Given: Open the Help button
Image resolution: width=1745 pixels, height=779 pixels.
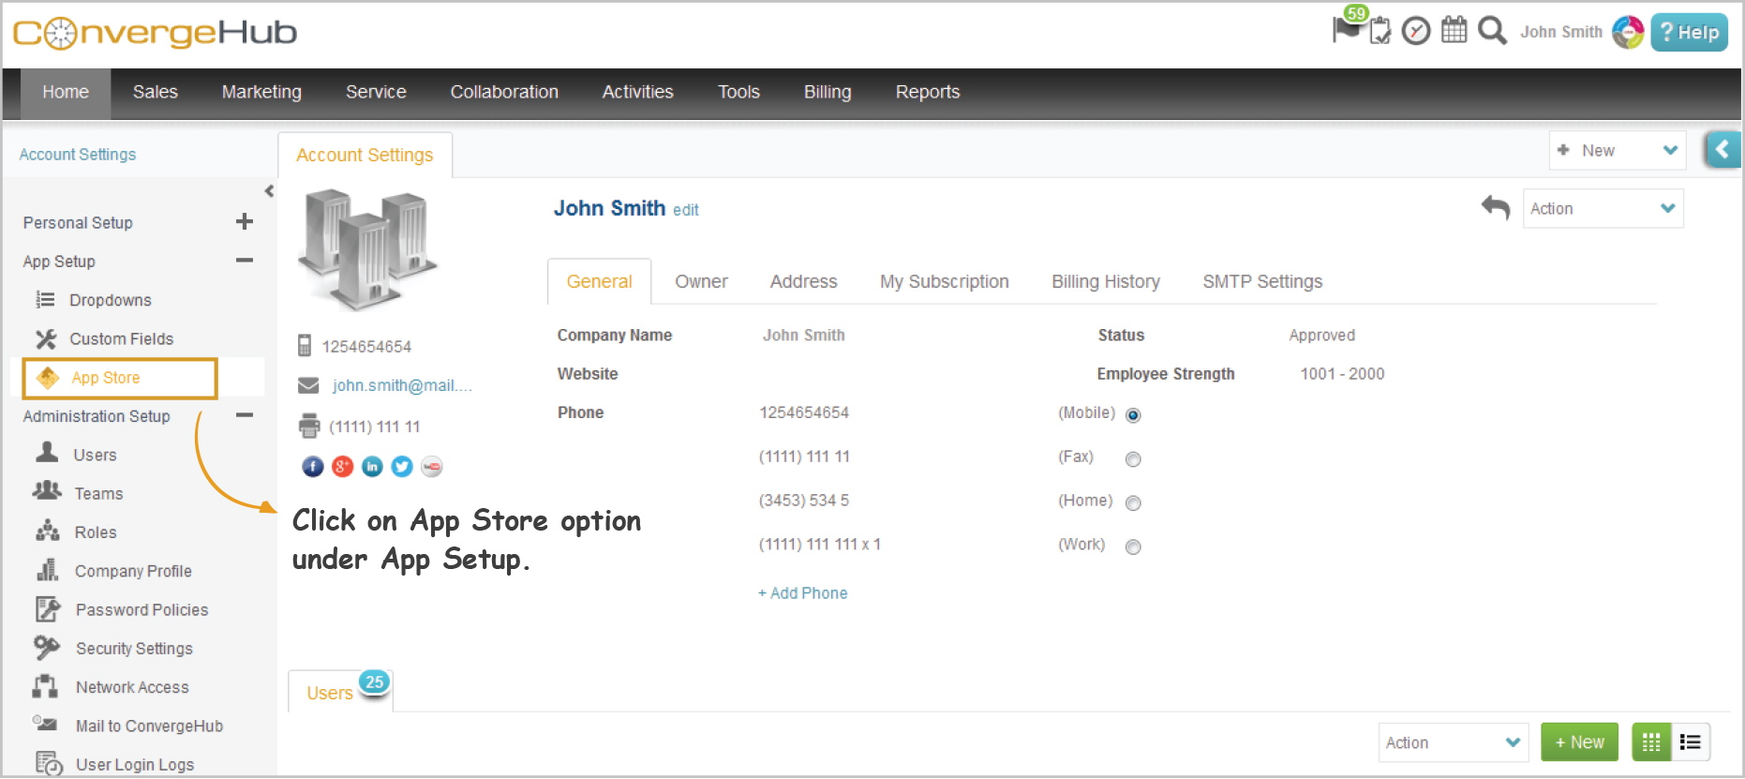Looking at the screenshot, I should pyautogui.click(x=1689, y=32).
